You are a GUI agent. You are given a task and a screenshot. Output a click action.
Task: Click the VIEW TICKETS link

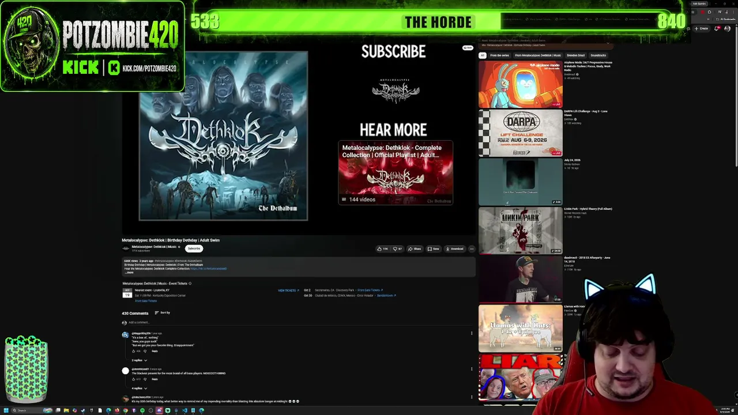[x=288, y=290]
